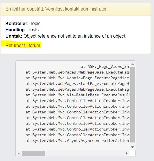
Task: Click the 'Handling:' label
Action: point(16,30)
